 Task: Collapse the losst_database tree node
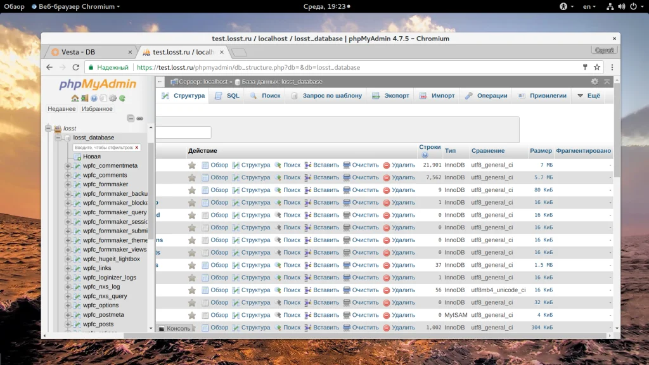[58, 138]
